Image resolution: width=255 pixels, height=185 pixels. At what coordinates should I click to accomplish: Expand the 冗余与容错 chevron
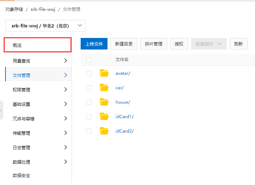click(x=65, y=119)
